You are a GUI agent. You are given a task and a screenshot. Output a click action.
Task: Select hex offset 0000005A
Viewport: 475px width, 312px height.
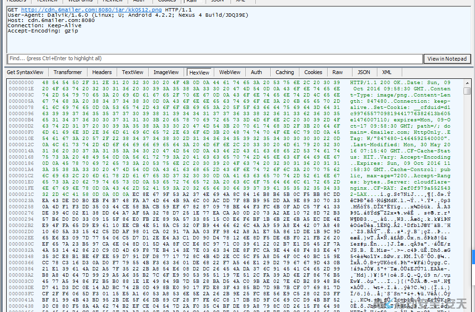(x=21, y=101)
